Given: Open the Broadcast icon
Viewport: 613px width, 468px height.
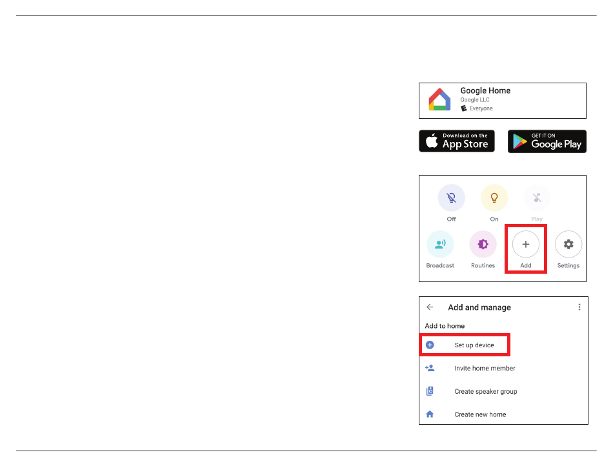Looking at the screenshot, I should click(x=440, y=245).
